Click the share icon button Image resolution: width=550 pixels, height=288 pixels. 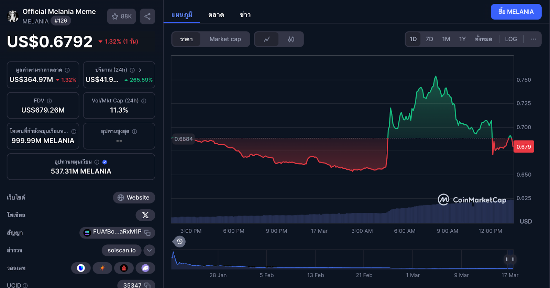pyautogui.click(x=147, y=16)
